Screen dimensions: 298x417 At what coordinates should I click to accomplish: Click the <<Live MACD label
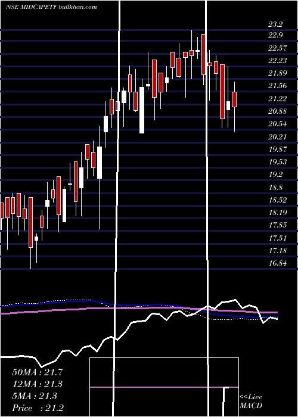[251, 402]
